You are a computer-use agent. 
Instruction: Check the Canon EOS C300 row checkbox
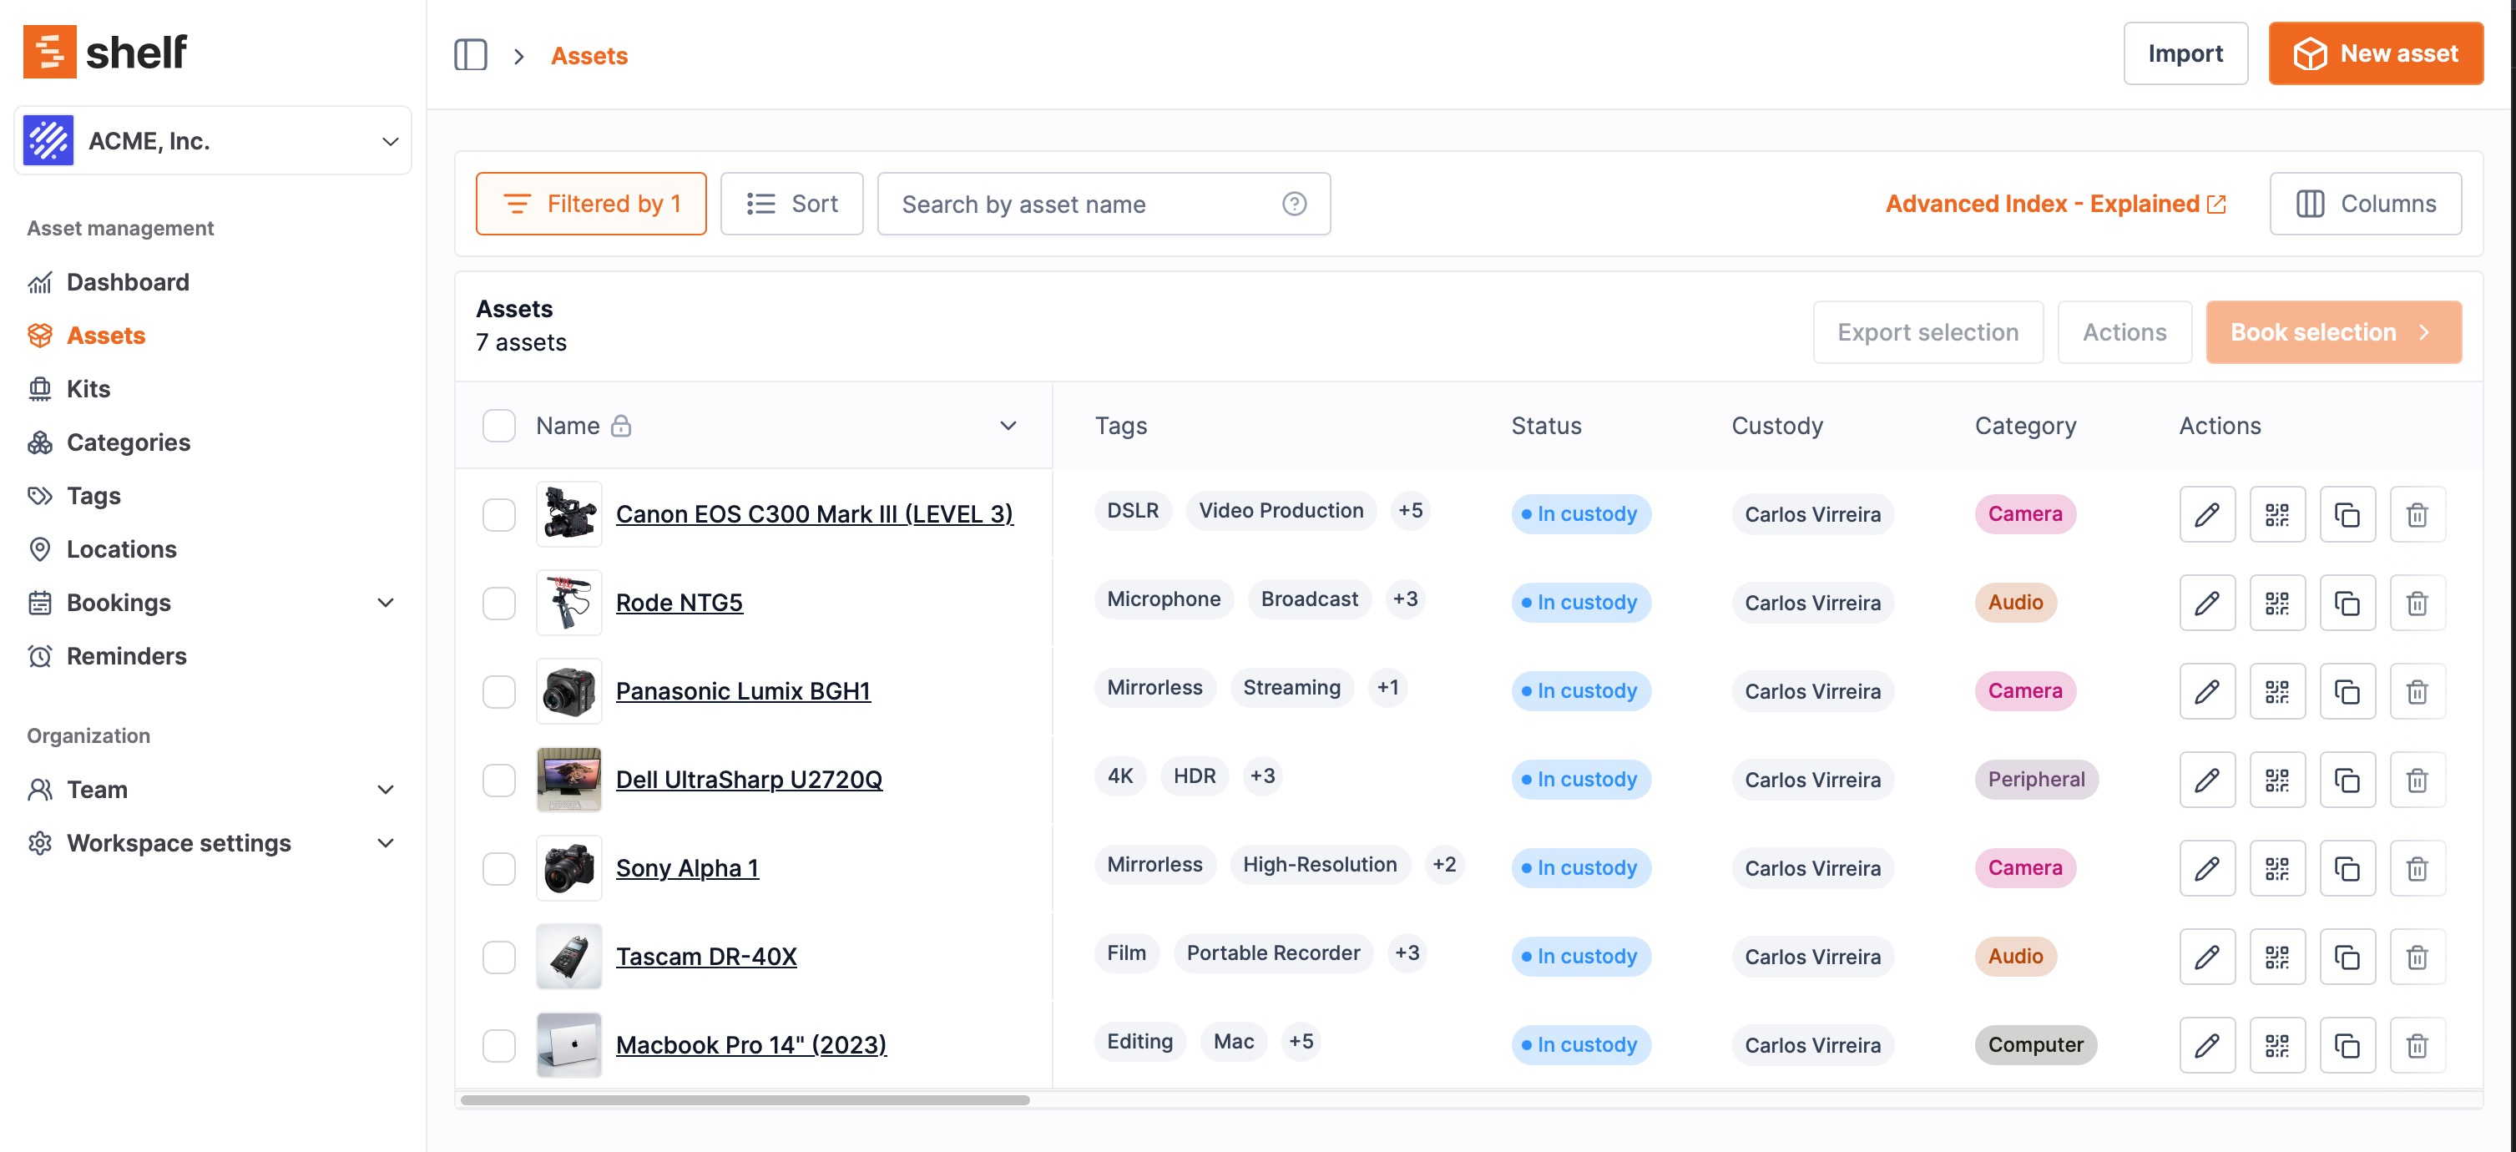click(x=499, y=514)
